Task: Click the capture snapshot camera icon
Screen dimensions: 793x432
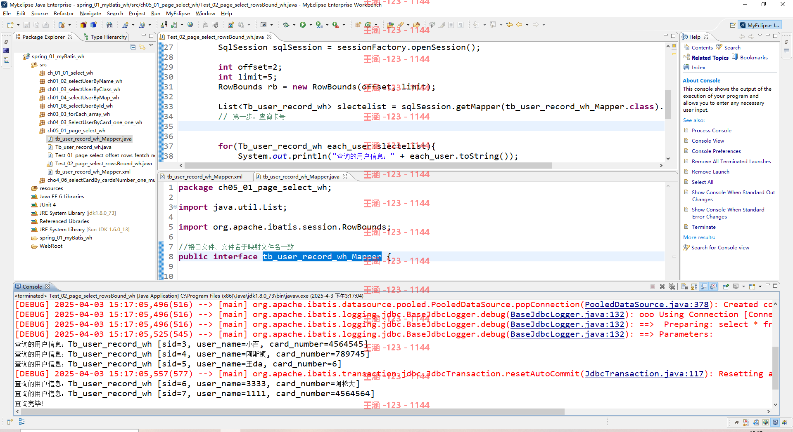Action: click(x=264, y=25)
